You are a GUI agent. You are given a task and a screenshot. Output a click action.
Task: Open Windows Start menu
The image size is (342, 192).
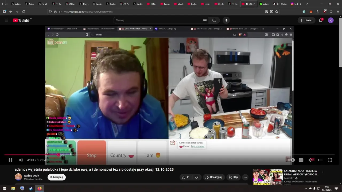(x=4, y=189)
